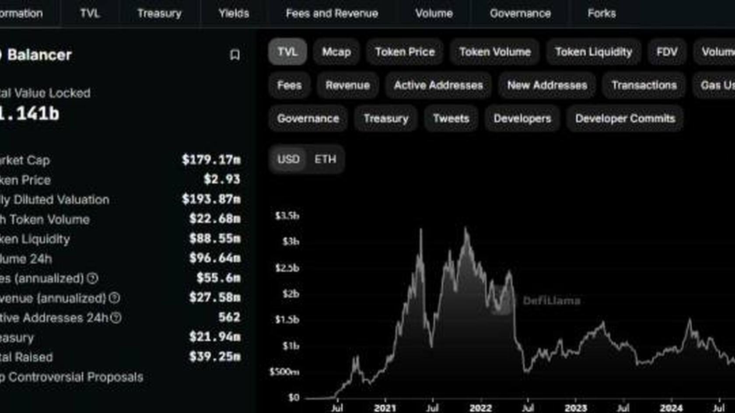The width and height of the screenshot is (735, 413).
Task: Click the $3.5b y-axis label
Action: coord(287,215)
